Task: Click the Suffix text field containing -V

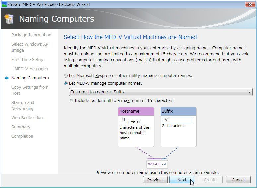Action: (177, 120)
